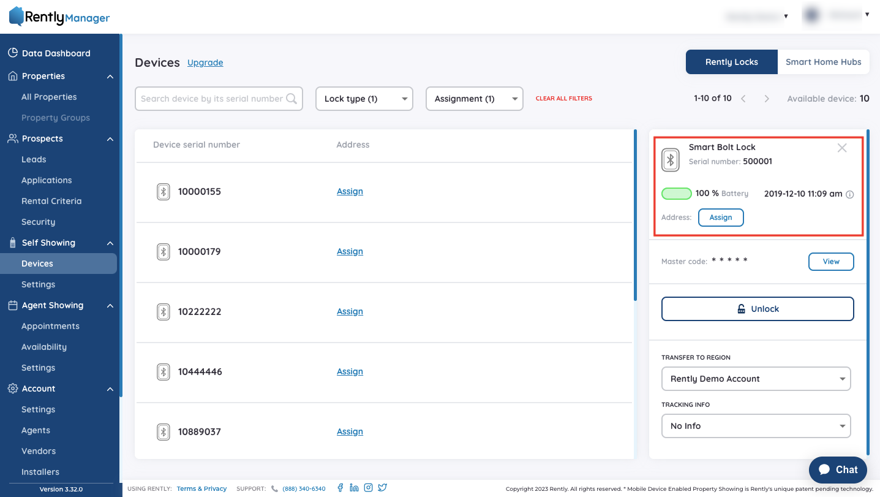Viewport: 880px width, 497px height.
Task: Click the Unlock button
Action: tap(758, 309)
